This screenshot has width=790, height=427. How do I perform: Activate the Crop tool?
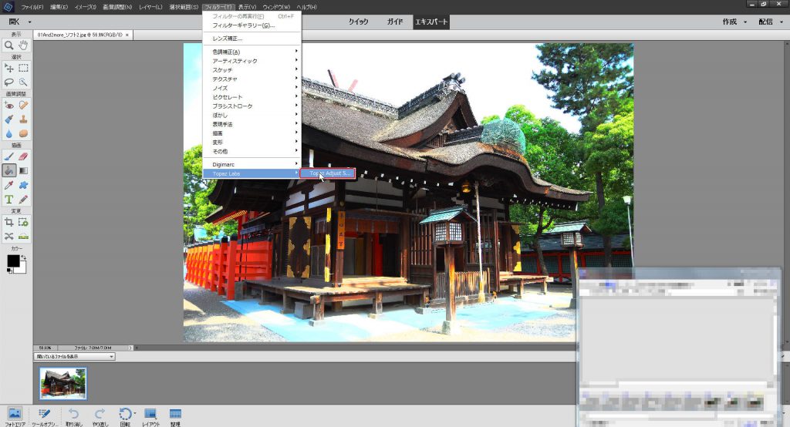point(9,222)
